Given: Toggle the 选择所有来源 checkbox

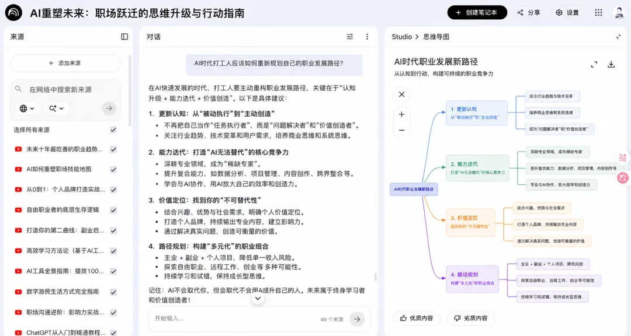Looking at the screenshot, I should [113, 130].
